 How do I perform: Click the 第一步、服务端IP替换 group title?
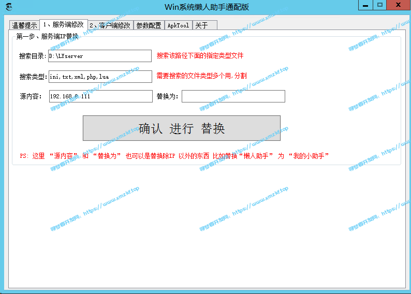coord(47,36)
